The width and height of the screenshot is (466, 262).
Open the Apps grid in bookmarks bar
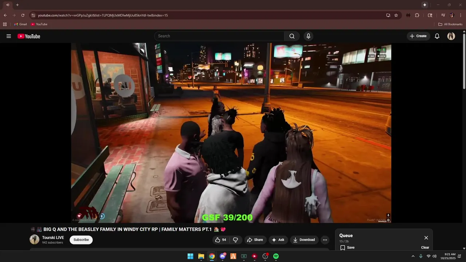[x=5, y=24]
